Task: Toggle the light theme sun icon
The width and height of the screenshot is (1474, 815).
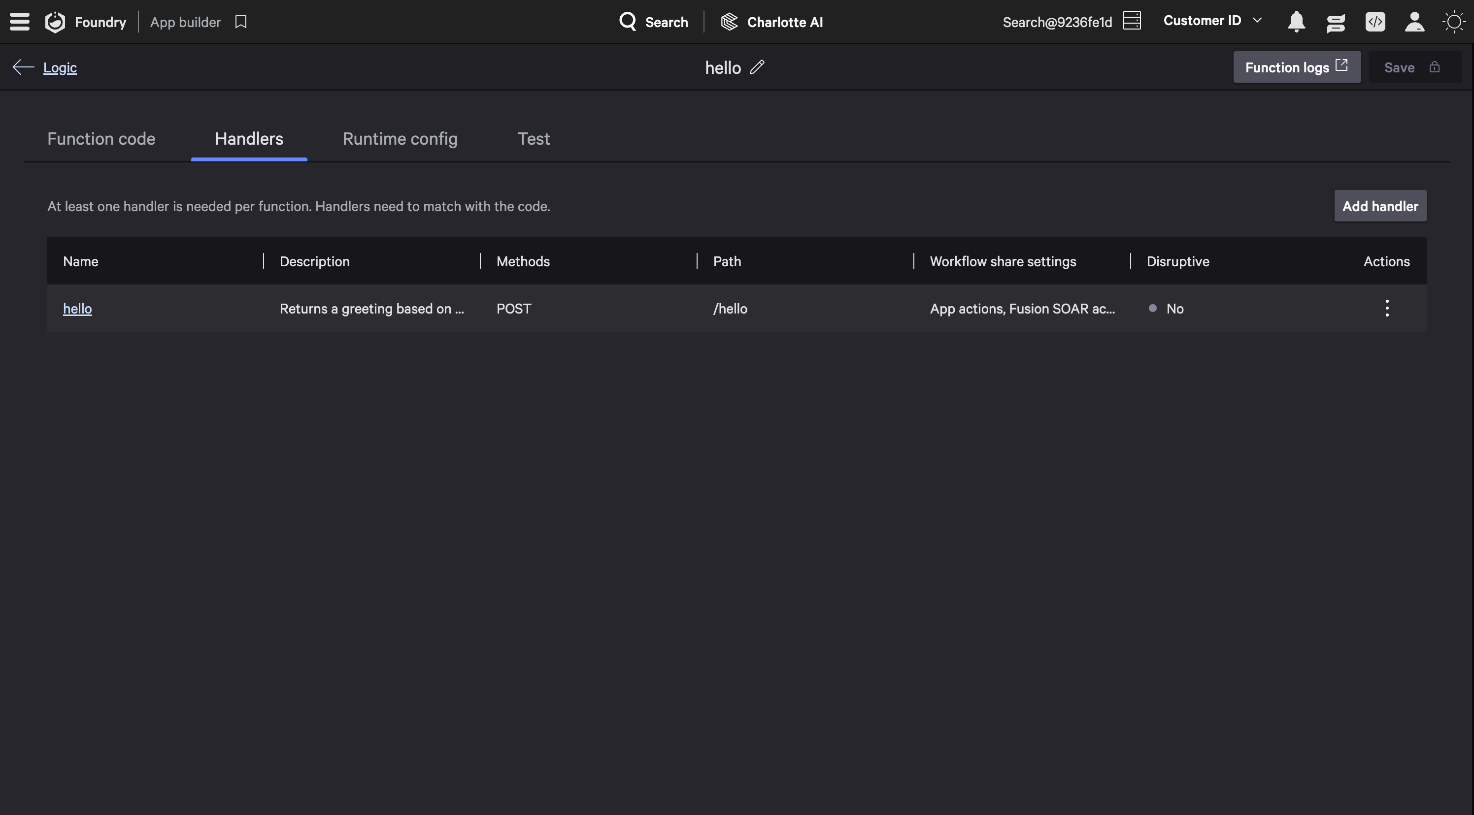Action: click(x=1453, y=22)
